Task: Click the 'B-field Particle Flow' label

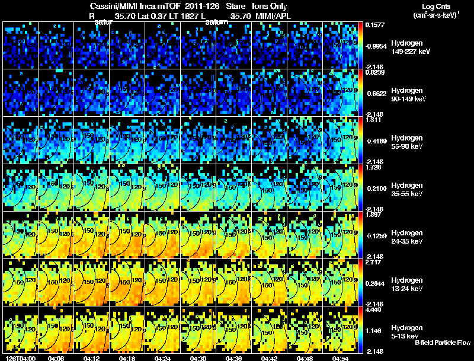Action: tap(443, 343)
